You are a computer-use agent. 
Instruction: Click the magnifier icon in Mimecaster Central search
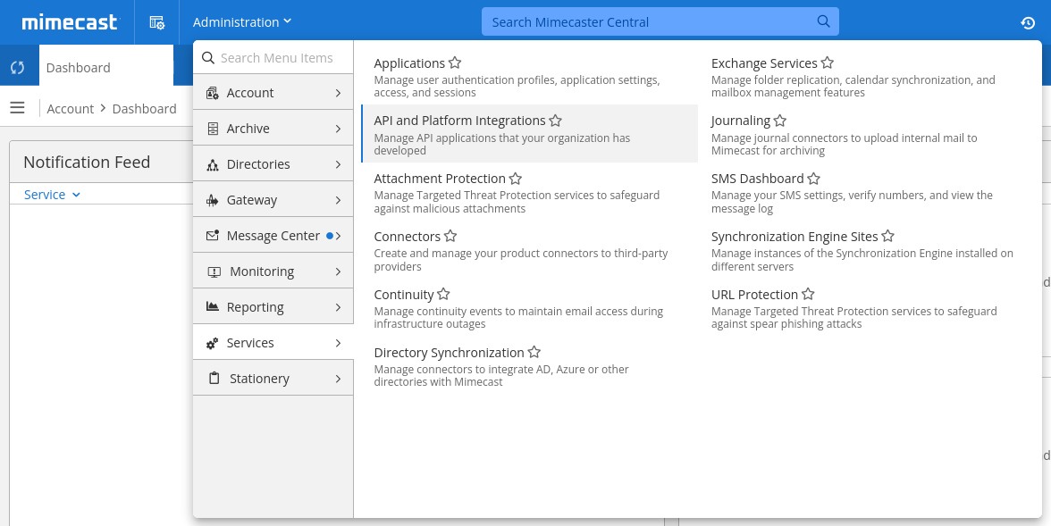point(824,21)
